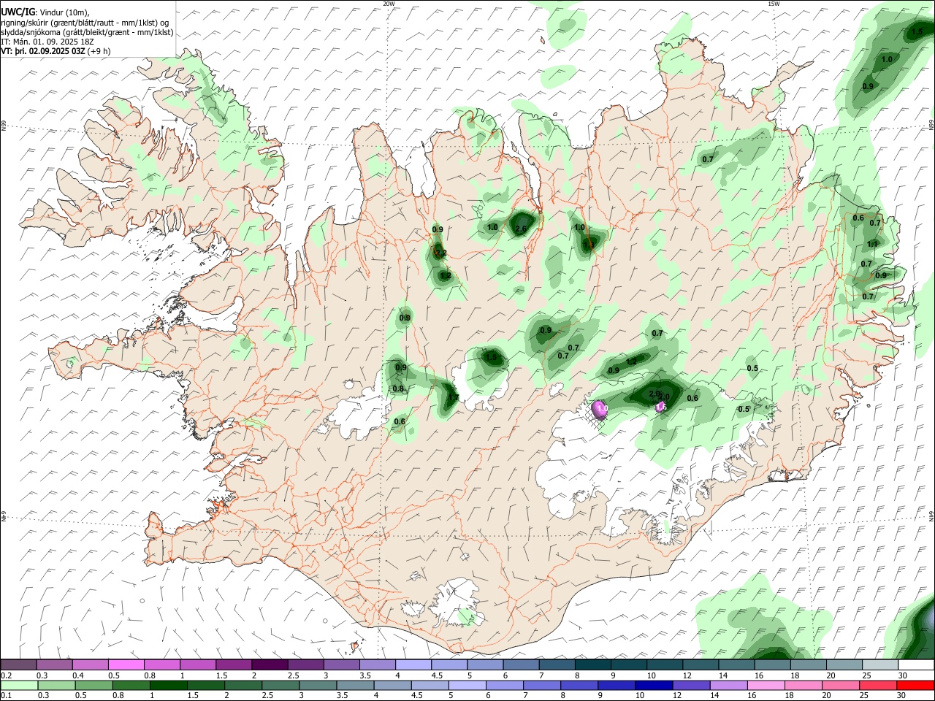The image size is (935, 701).
Task: Pick the darkest purple swatch in the upper legend row
Action: tap(270, 664)
